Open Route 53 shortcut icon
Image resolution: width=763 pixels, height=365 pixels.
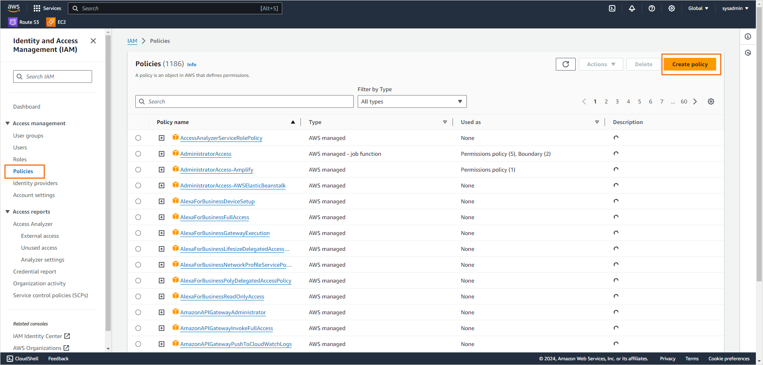(13, 22)
